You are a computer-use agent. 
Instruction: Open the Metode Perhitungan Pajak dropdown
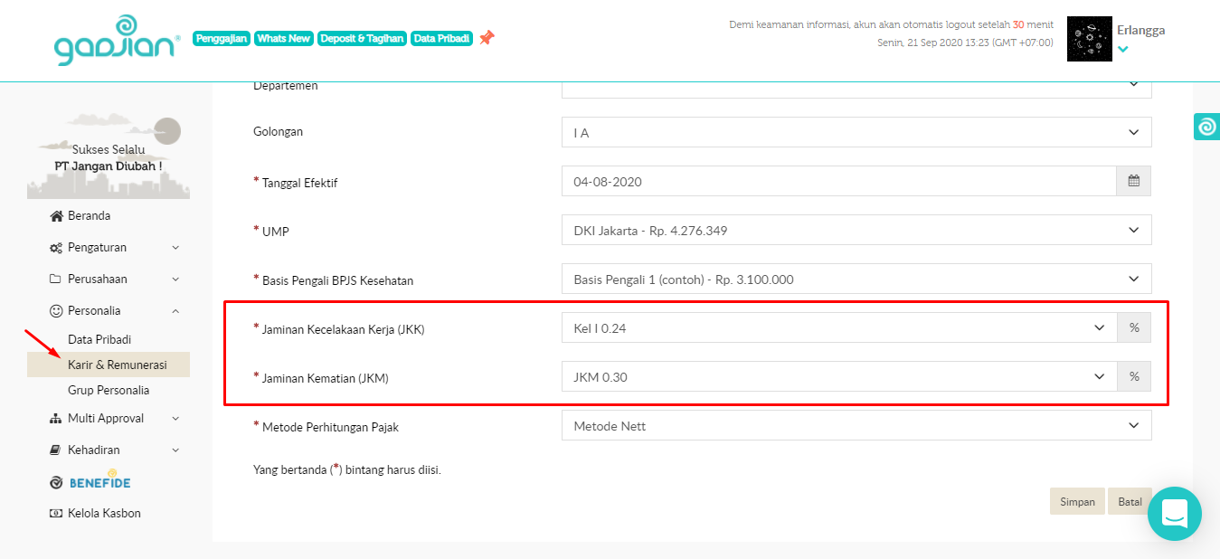tap(856, 425)
